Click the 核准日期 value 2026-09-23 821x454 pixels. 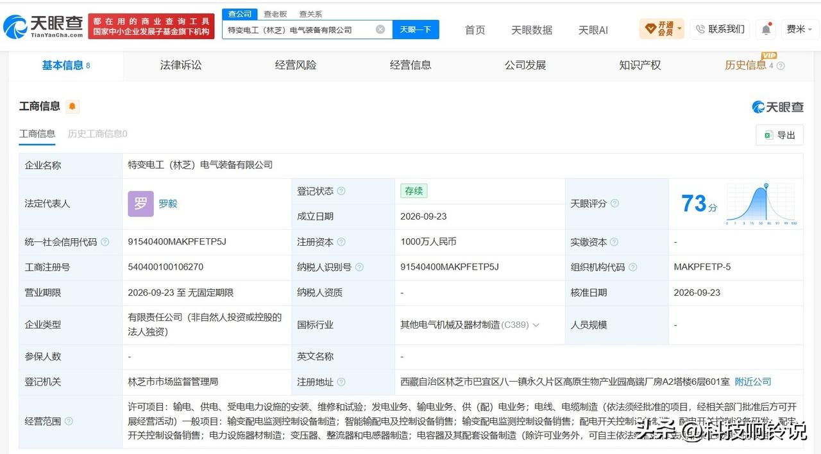point(697,293)
